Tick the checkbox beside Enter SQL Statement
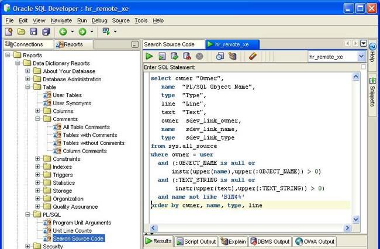 pos(363,67)
